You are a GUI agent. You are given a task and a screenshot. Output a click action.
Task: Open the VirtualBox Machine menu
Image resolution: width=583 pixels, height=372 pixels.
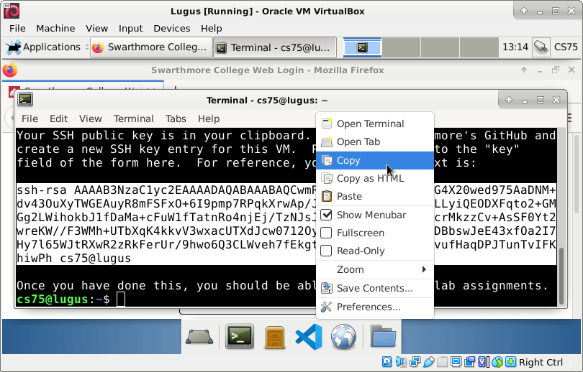(x=55, y=28)
